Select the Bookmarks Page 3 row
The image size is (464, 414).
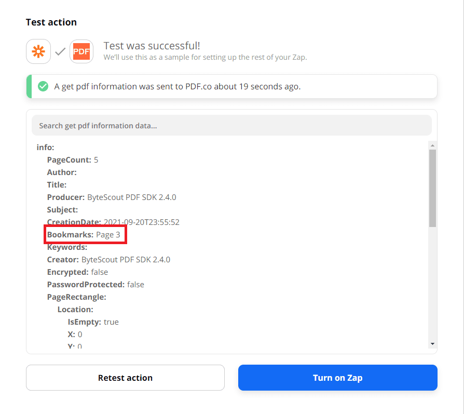coord(84,235)
